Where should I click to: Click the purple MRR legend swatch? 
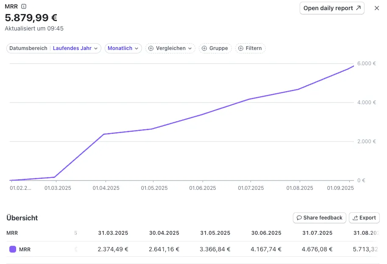tap(13, 250)
